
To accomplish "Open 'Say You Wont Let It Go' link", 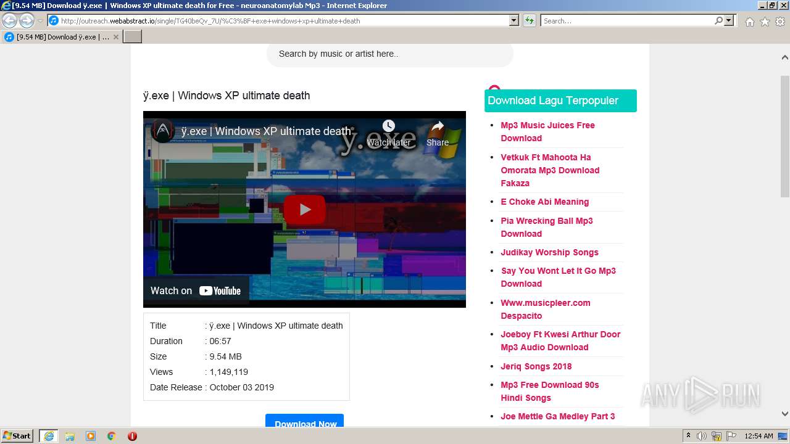I will [558, 277].
